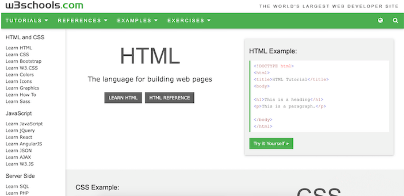Image resolution: width=404 pixels, height=196 pixels.
Task: Open the Tutorials dropdown menu
Action: 27,20
